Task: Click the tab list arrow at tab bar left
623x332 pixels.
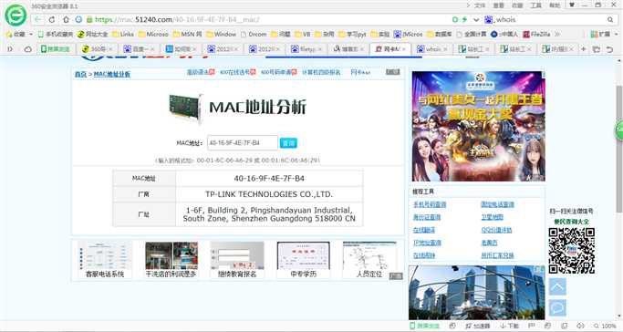Action: [10, 49]
